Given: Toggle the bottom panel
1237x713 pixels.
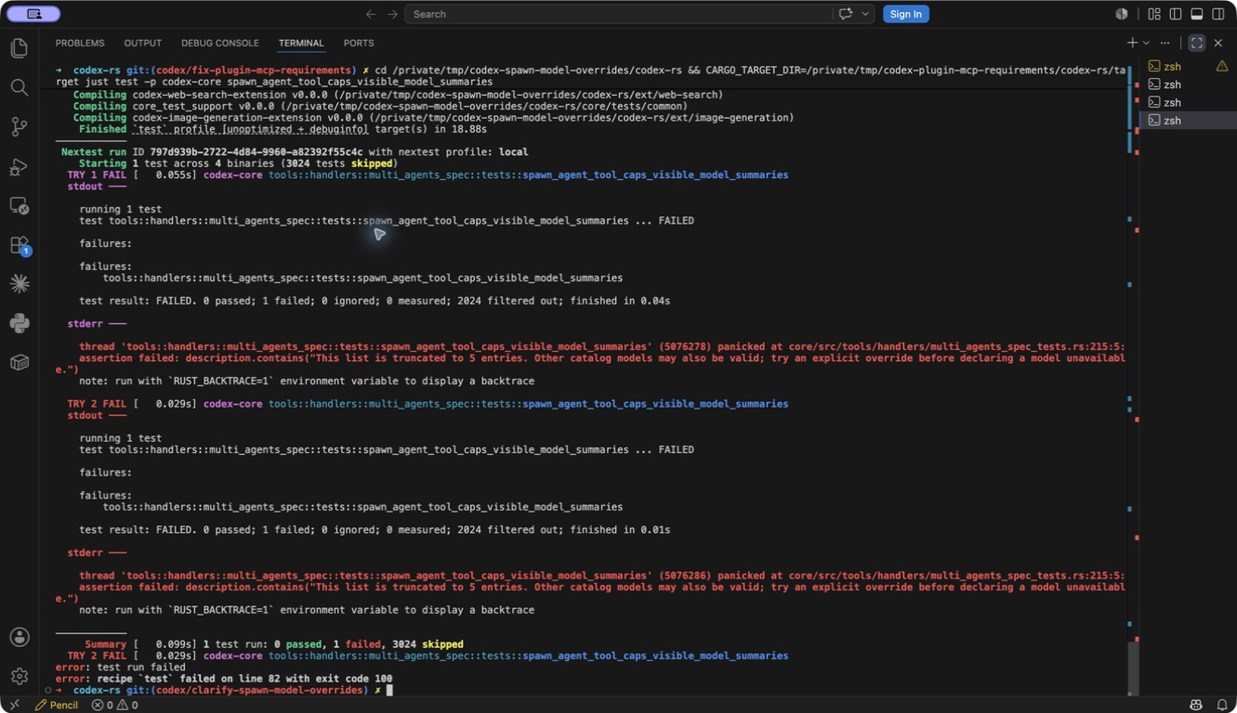Looking at the screenshot, I should pos(1197,14).
